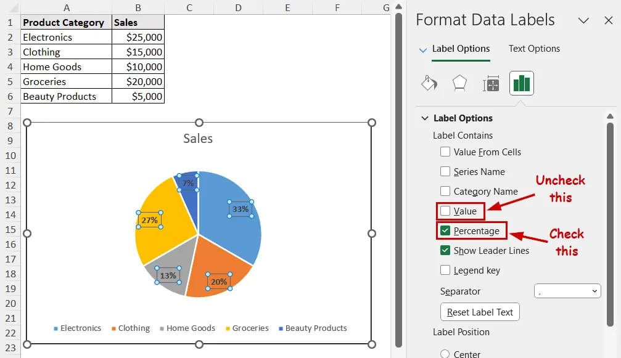Click the $20,000 cell
621x358 pixels.
pyautogui.click(x=138, y=81)
